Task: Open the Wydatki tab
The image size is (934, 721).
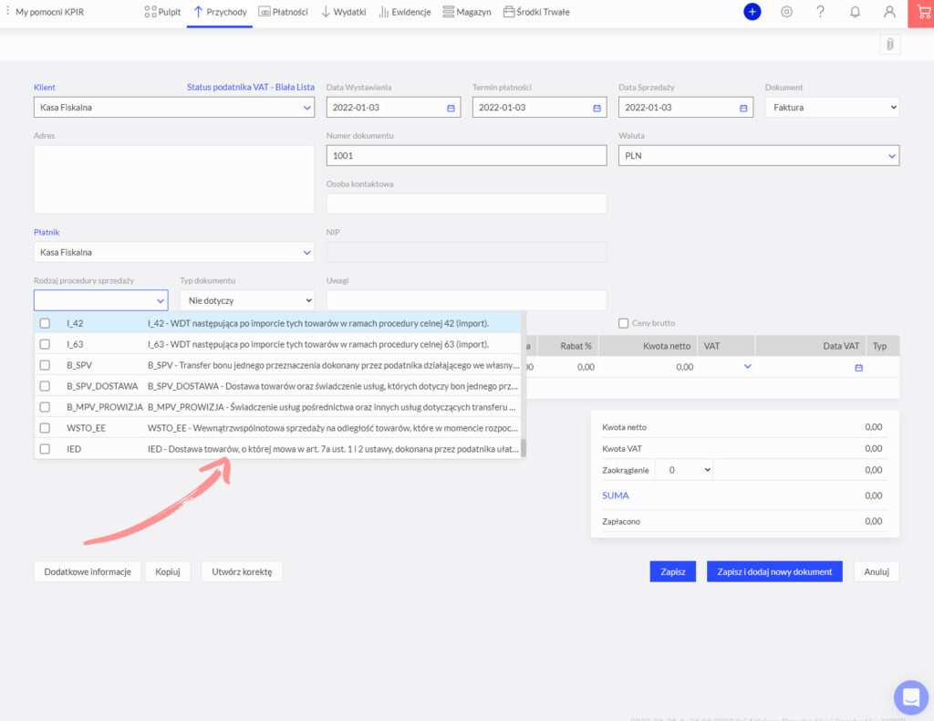Action: (344, 12)
